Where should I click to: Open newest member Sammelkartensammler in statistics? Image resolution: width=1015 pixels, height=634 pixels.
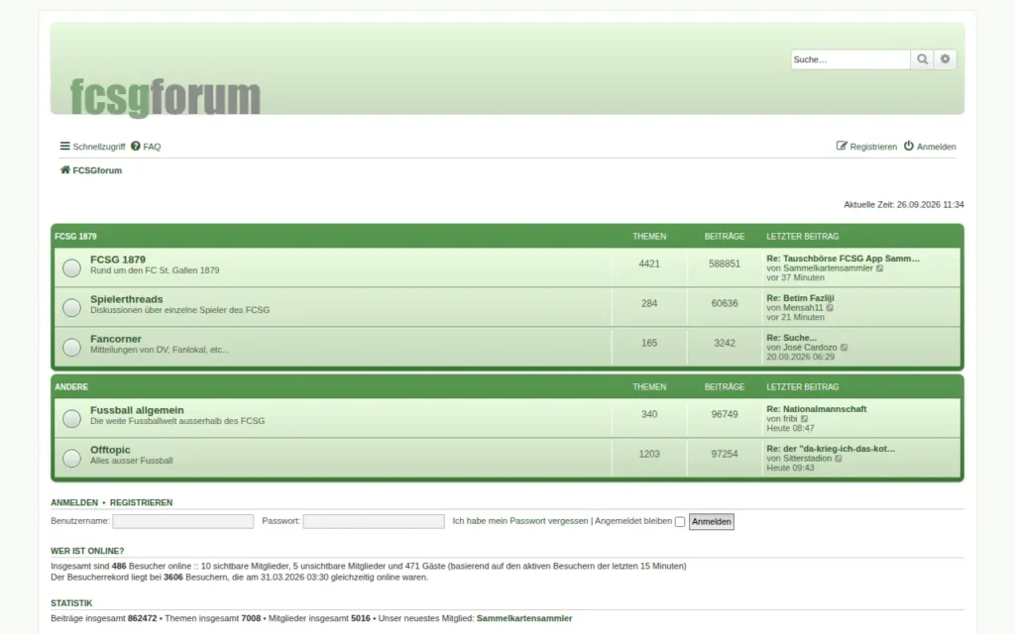(x=524, y=618)
